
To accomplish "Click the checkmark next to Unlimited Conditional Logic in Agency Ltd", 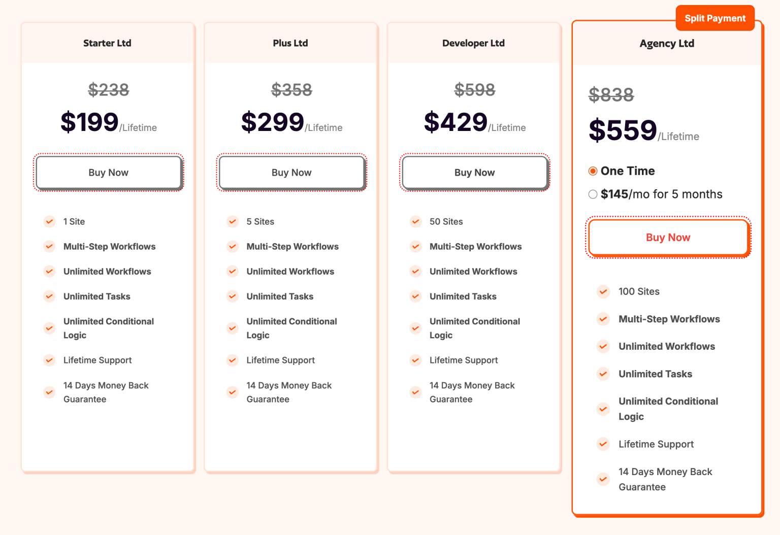I will click(603, 409).
